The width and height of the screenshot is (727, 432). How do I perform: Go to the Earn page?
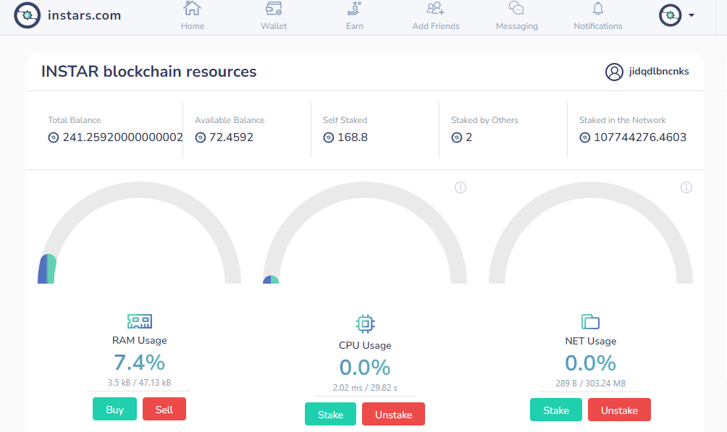[354, 16]
